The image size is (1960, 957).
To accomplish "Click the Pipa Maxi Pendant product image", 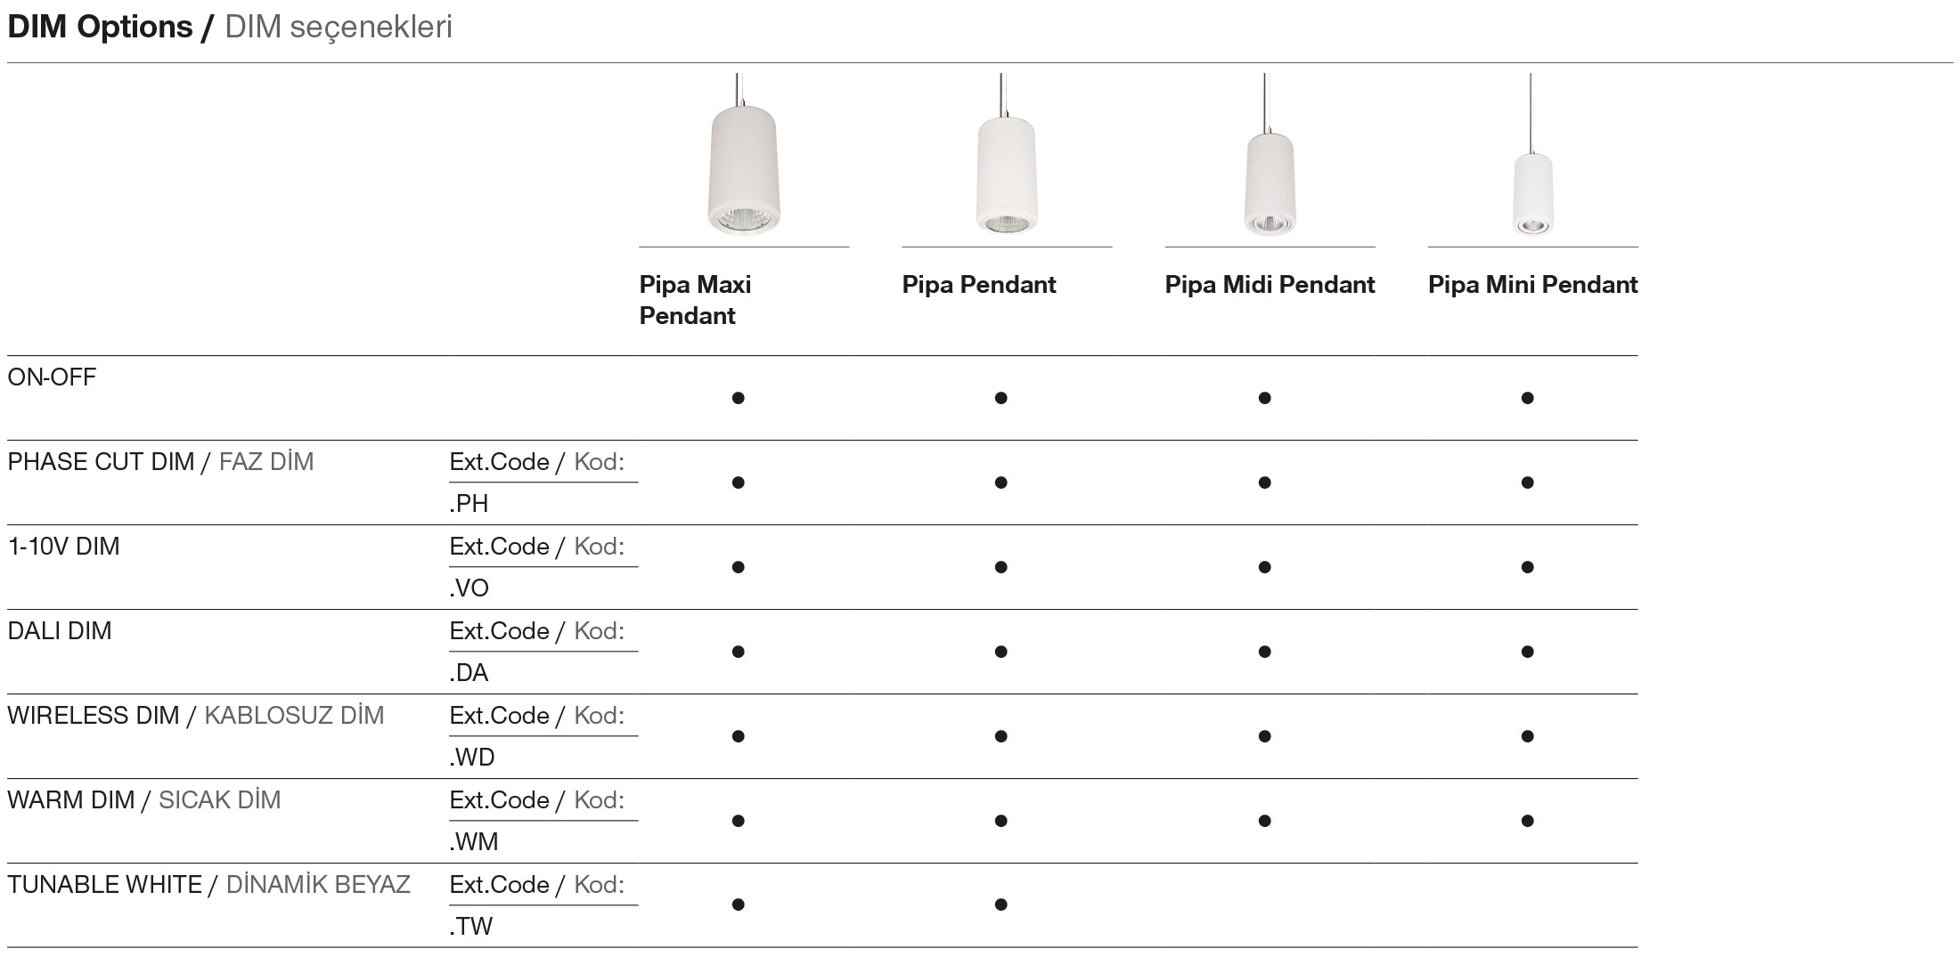I will [744, 169].
